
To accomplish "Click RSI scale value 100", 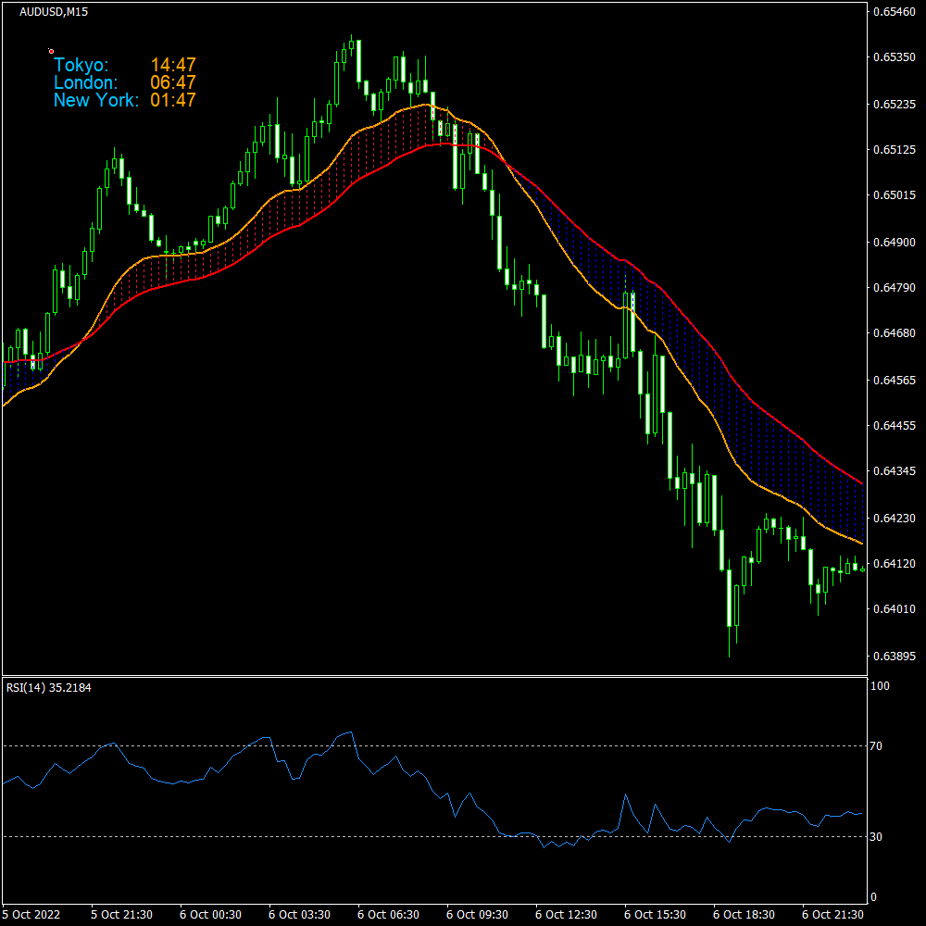I will point(880,686).
